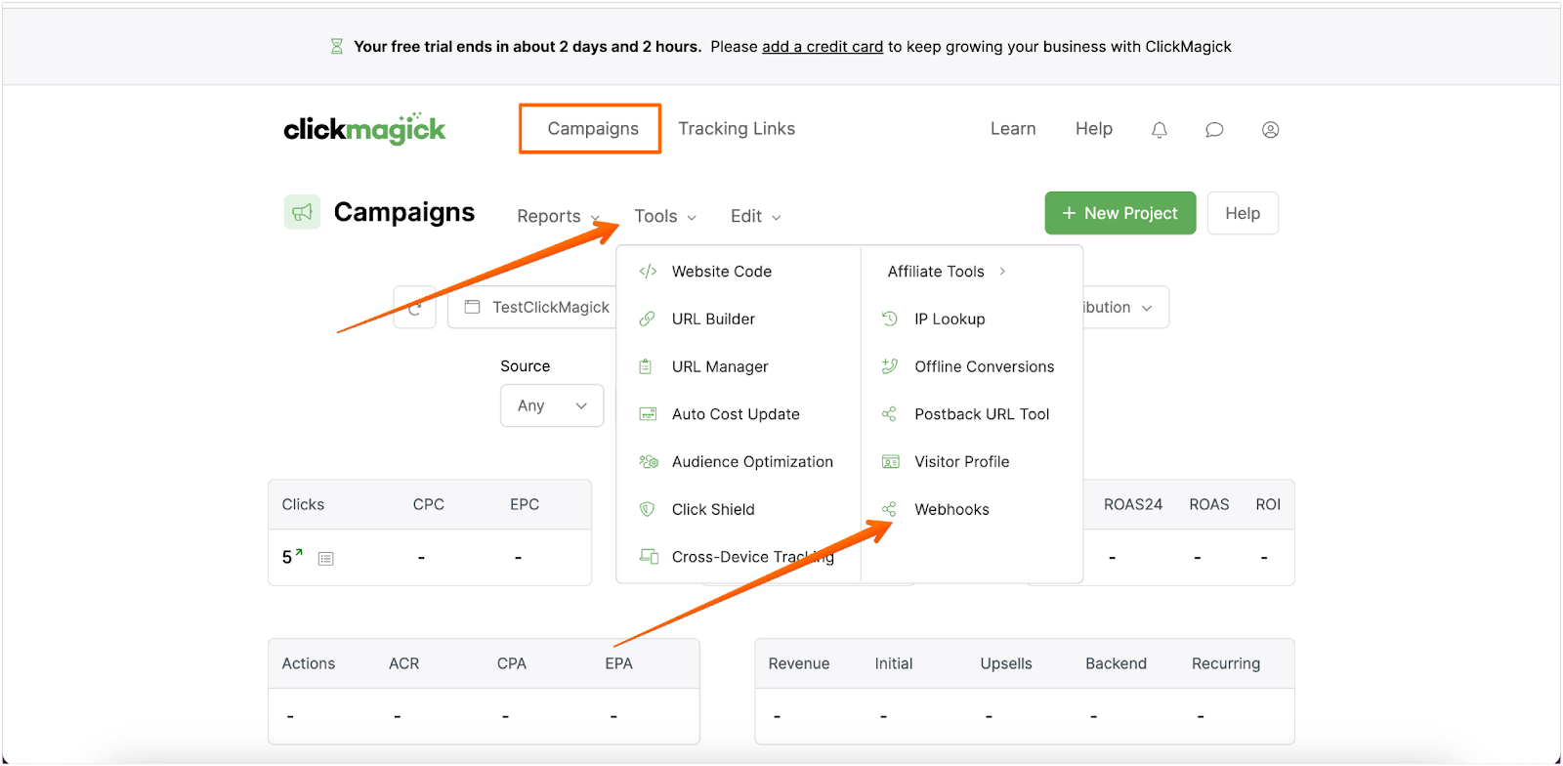Open the Source dropdown set to Any
Screen dimensions: 1563x766
[x=552, y=405]
